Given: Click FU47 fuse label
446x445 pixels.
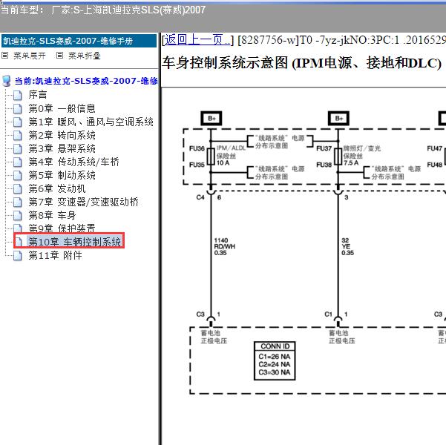Looking at the screenshot, I should pyautogui.click(x=435, y=148).
